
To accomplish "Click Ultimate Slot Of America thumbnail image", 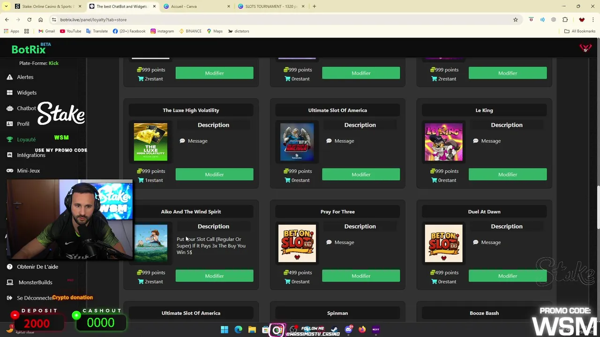I will [x=297, y=142].
